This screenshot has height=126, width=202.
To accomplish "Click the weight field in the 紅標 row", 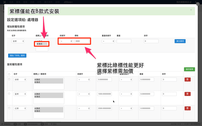I will [147, 108].
